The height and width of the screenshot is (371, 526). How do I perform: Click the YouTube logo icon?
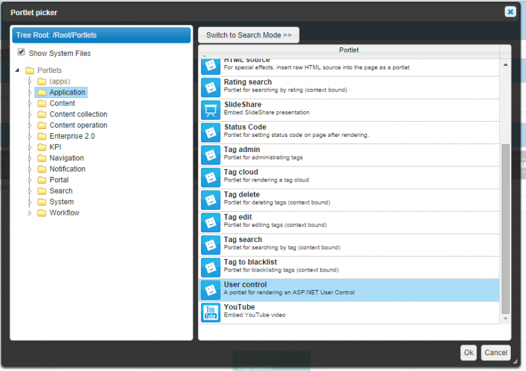click(210, 312)
